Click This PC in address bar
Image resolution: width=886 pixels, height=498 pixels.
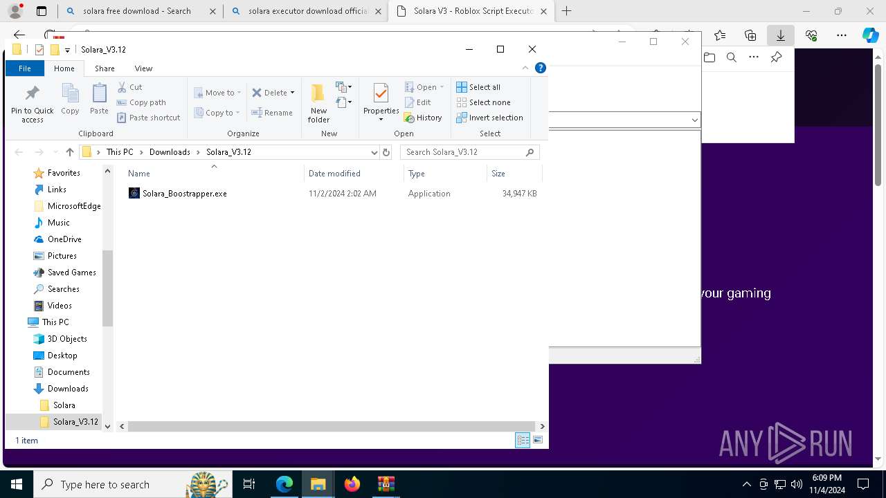pyautogui.click(x=120, y=152)
